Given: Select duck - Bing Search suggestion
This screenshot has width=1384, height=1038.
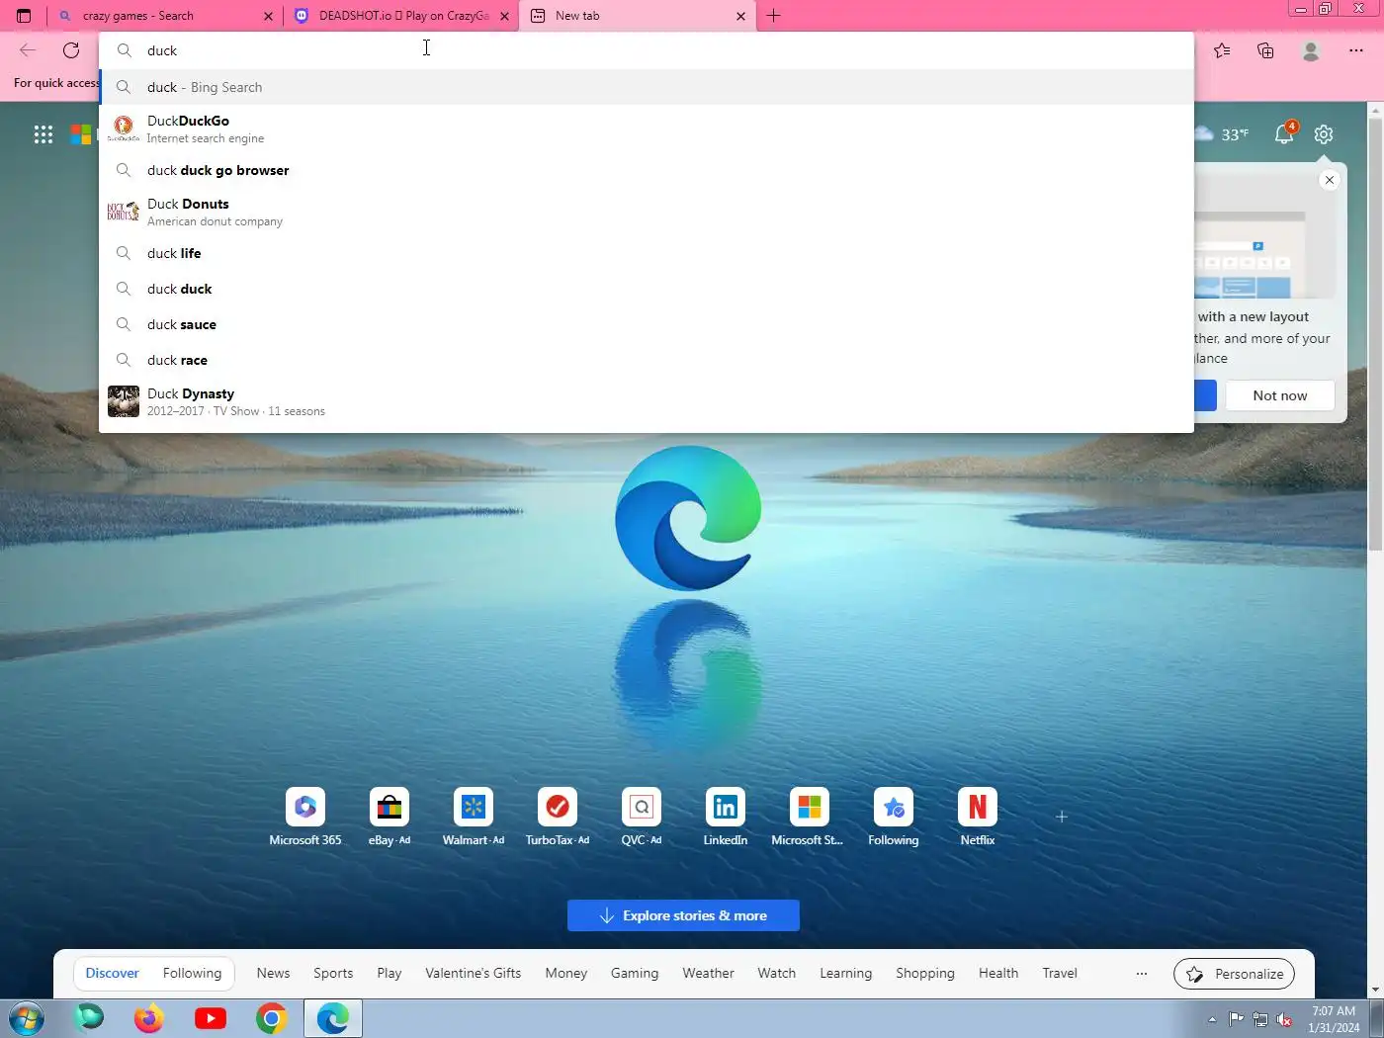Looking at the screenshot, I should pyautogui.click(x=647, y=87).
